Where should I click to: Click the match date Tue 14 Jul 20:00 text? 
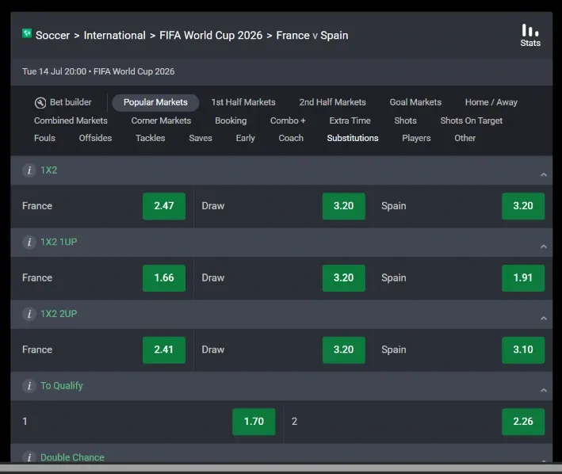[x=54, y=71]
